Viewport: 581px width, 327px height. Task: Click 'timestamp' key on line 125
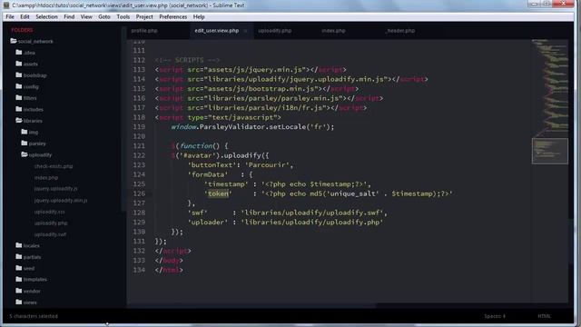point(226,184)
